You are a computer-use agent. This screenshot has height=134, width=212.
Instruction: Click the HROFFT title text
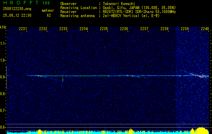[x=21, y=3]
